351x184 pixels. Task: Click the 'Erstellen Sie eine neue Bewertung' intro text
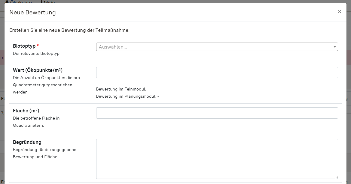pos(69,30)
